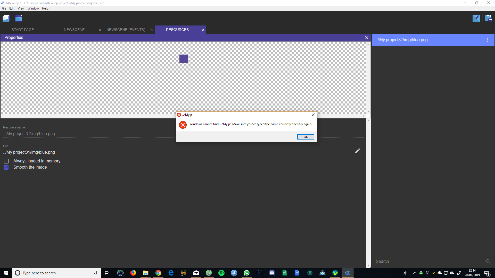
Task: Open qBittorrent from the taskbar
Action: click(234, 273)
